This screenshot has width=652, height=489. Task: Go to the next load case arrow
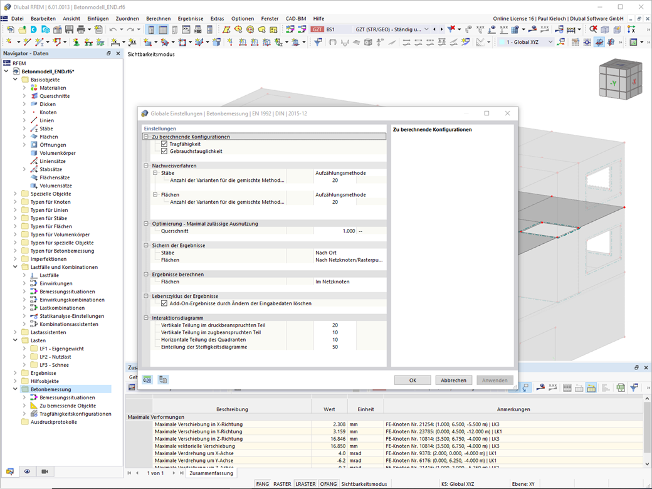(441, 29)
